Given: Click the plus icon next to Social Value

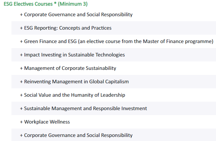Looking at the screenshot, I should 21,95.
